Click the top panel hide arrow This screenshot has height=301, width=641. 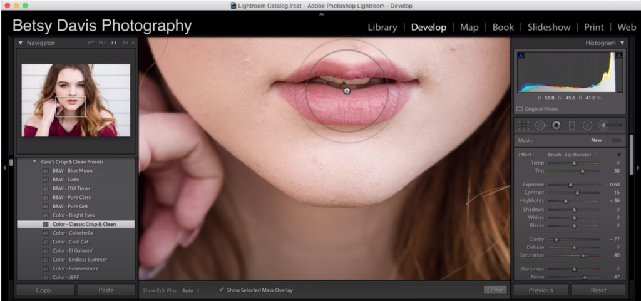click(321, 14)
